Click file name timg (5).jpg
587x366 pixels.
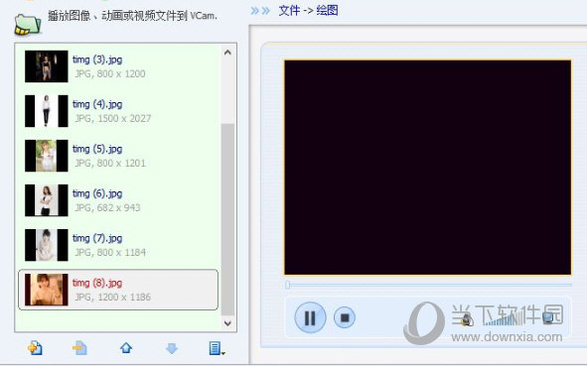(97, 149)
